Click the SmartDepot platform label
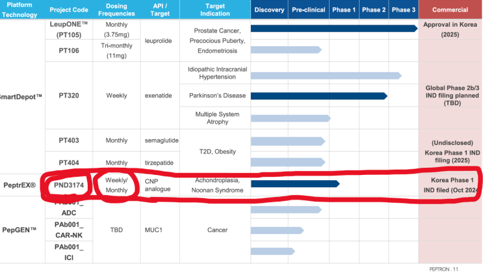Screen dimensions: 483x277 [x=21, y=97]
